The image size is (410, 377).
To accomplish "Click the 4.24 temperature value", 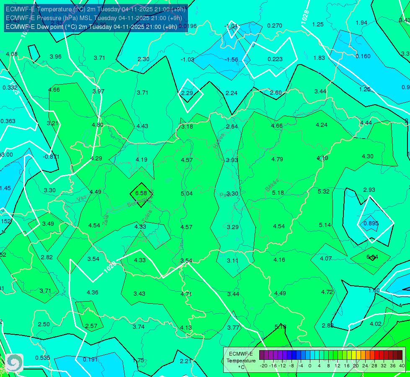I will 322,125.
